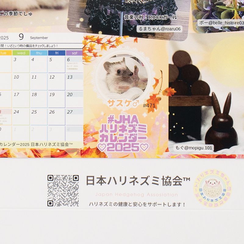244x244 pixels.
Task: Click the 'thu' weekday header
Action: (39, 53)
